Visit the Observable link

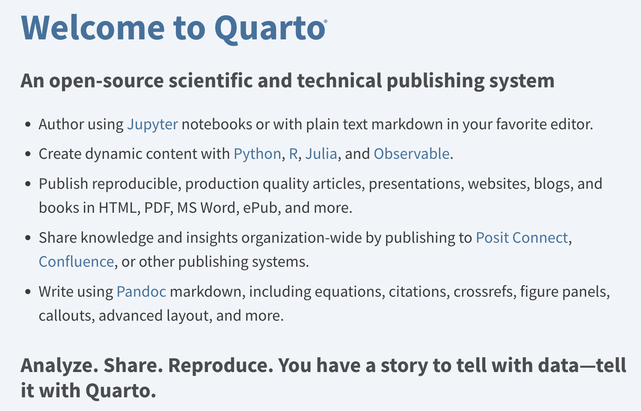tap(412, 154)
